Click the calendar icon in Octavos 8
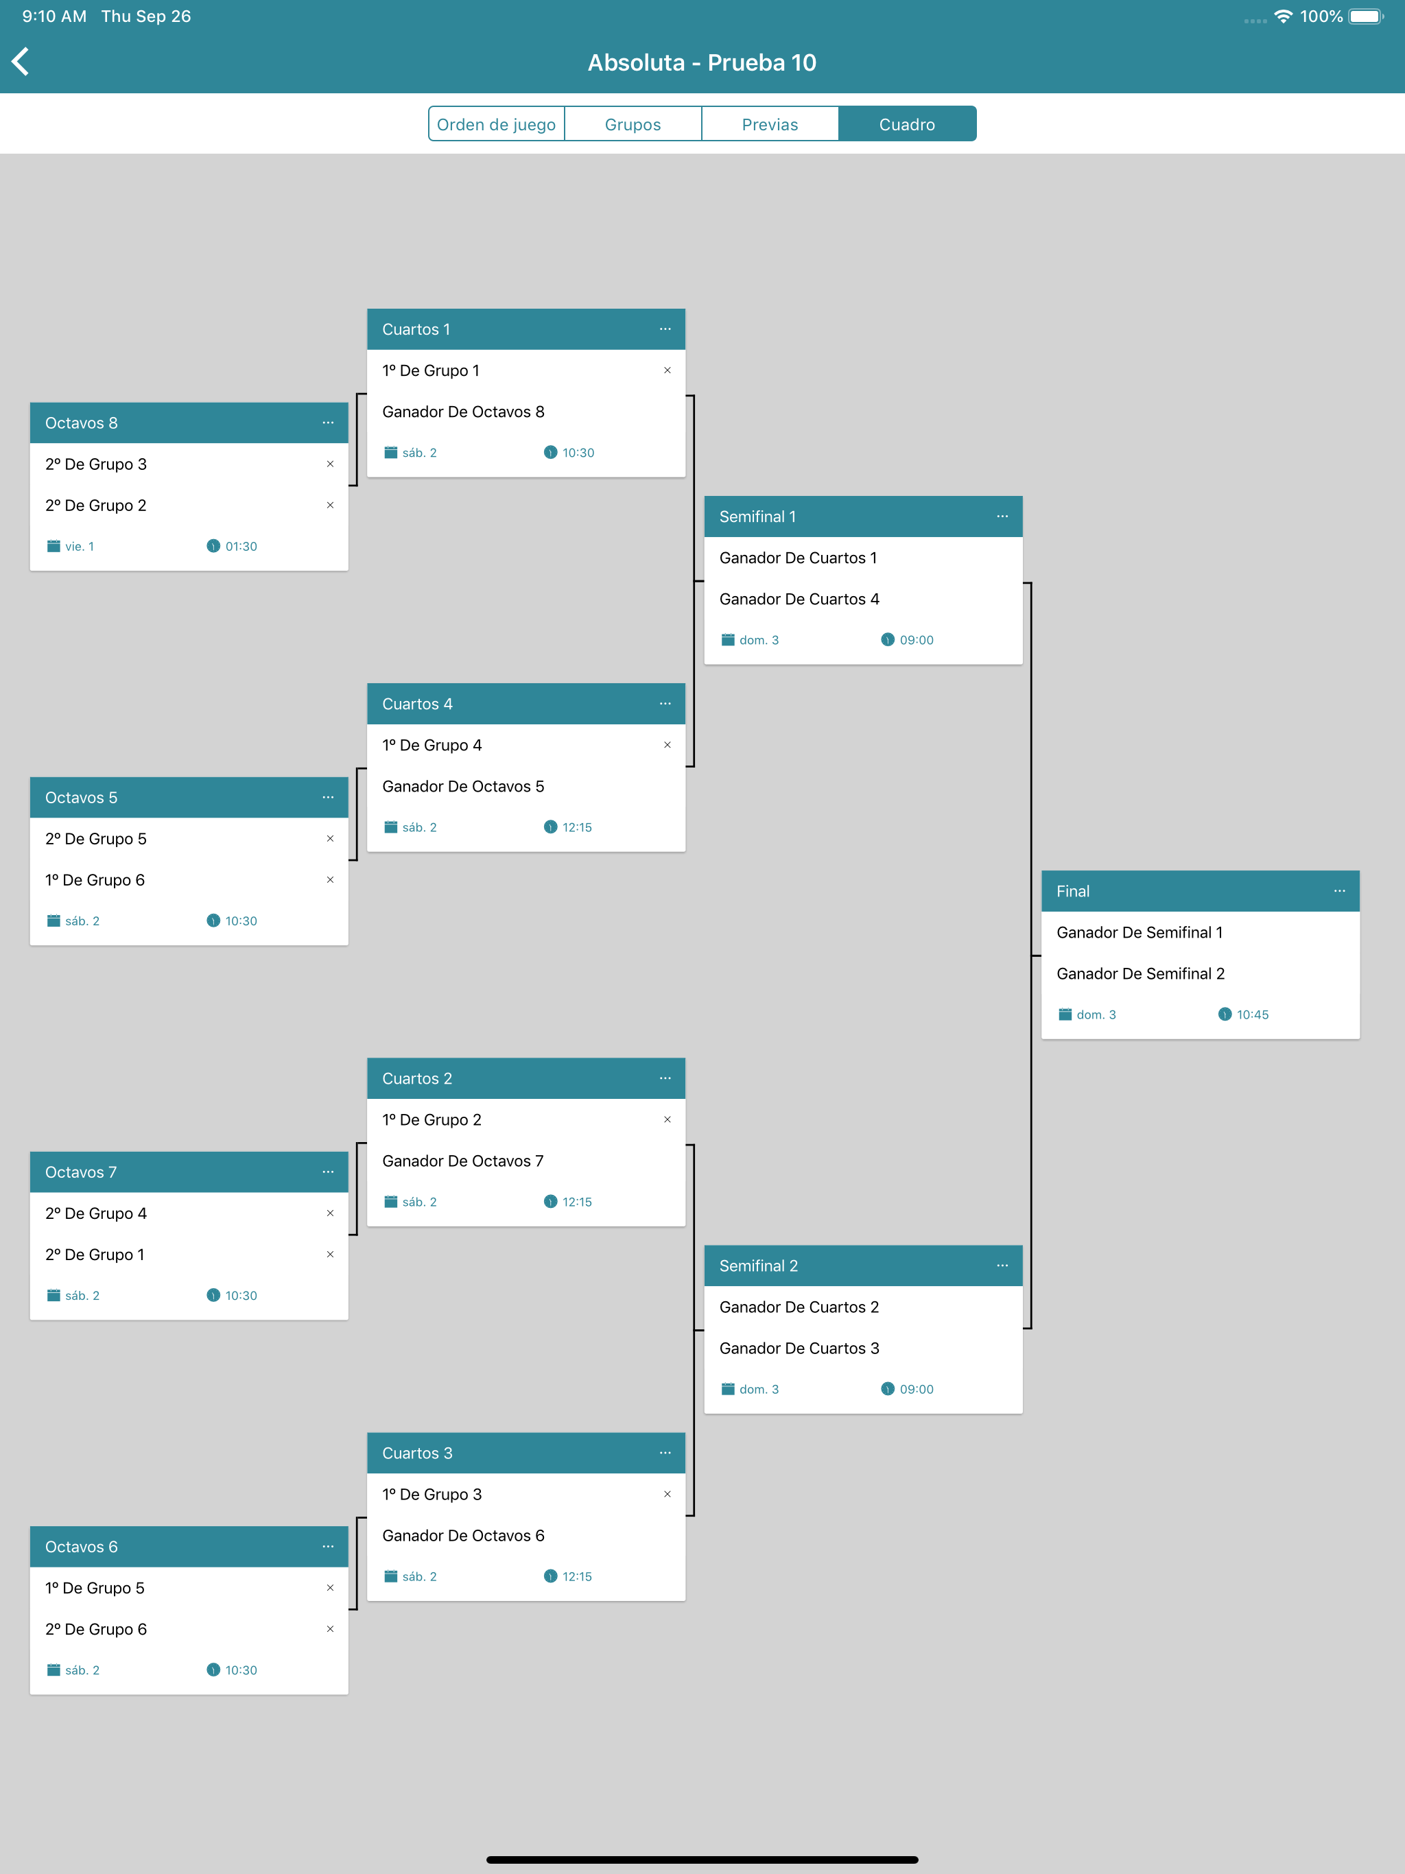This screenshot has height=1874, width=1405. point(54,547)
